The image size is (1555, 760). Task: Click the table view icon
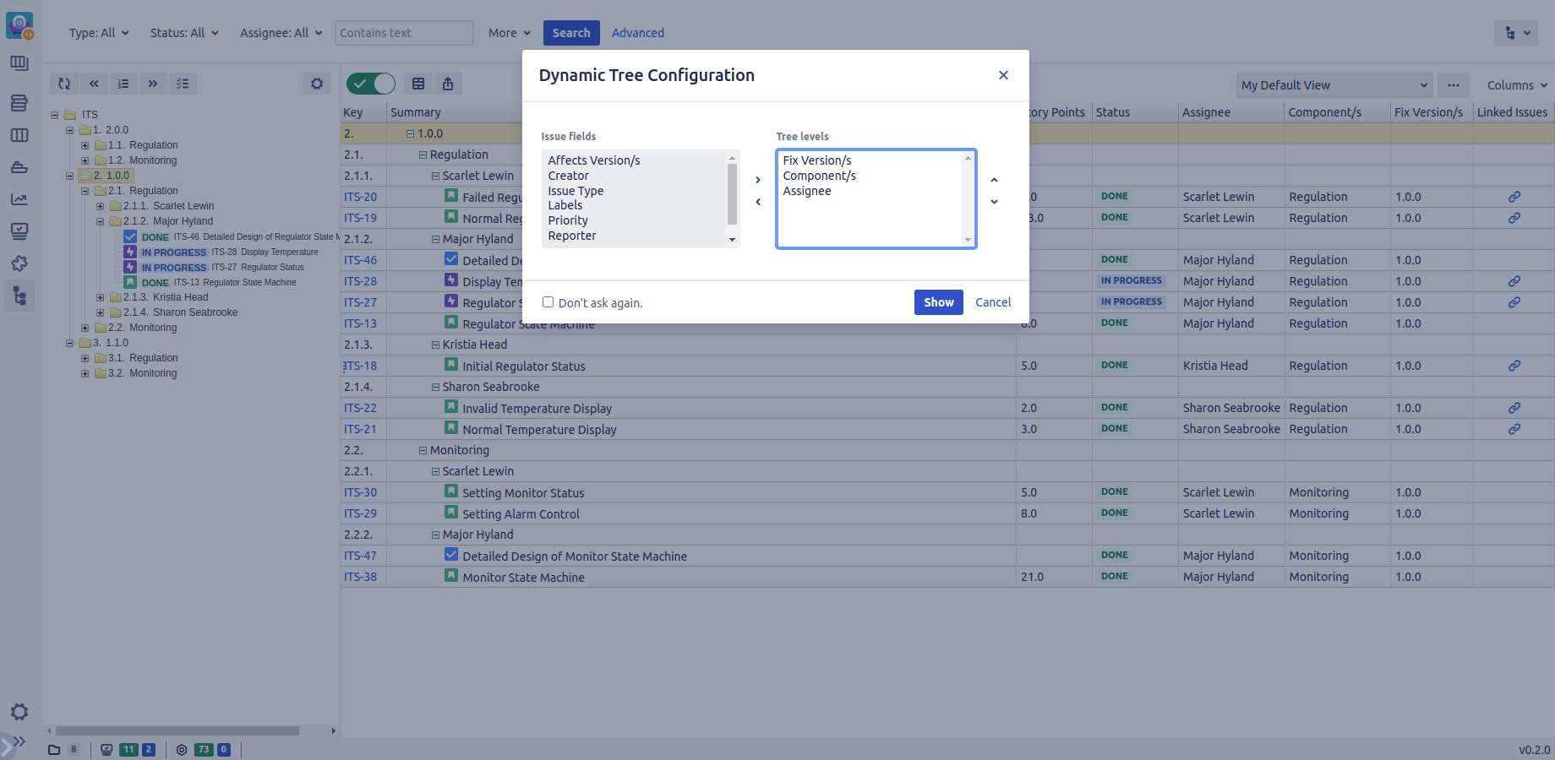click(418, 84)
